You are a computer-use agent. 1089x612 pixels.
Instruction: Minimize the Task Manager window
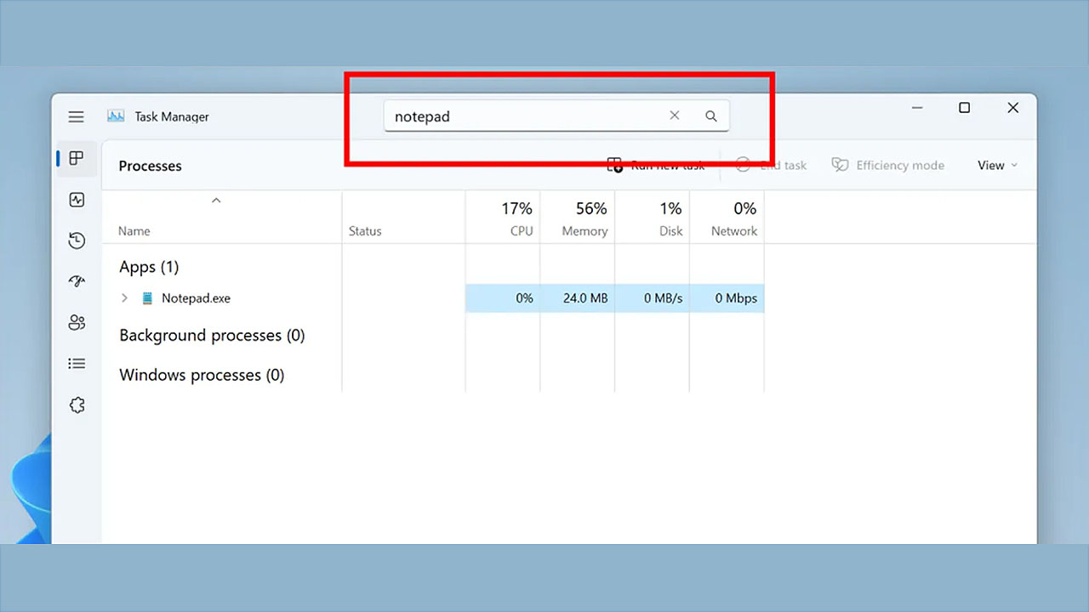click(x=917, y=108)
